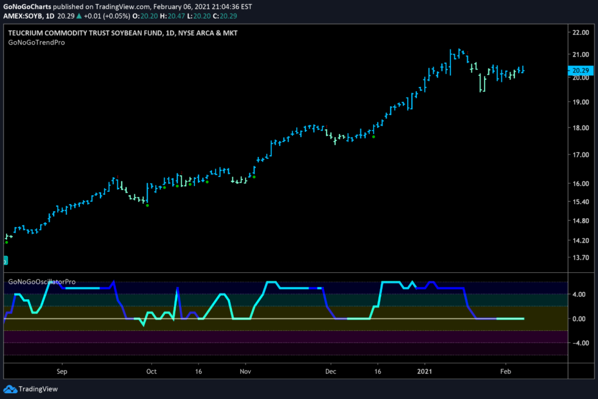The height and width of the screenshot is (399, 598).
Task: Click the Sep label on time axis
Action: (x=62, y=372)
